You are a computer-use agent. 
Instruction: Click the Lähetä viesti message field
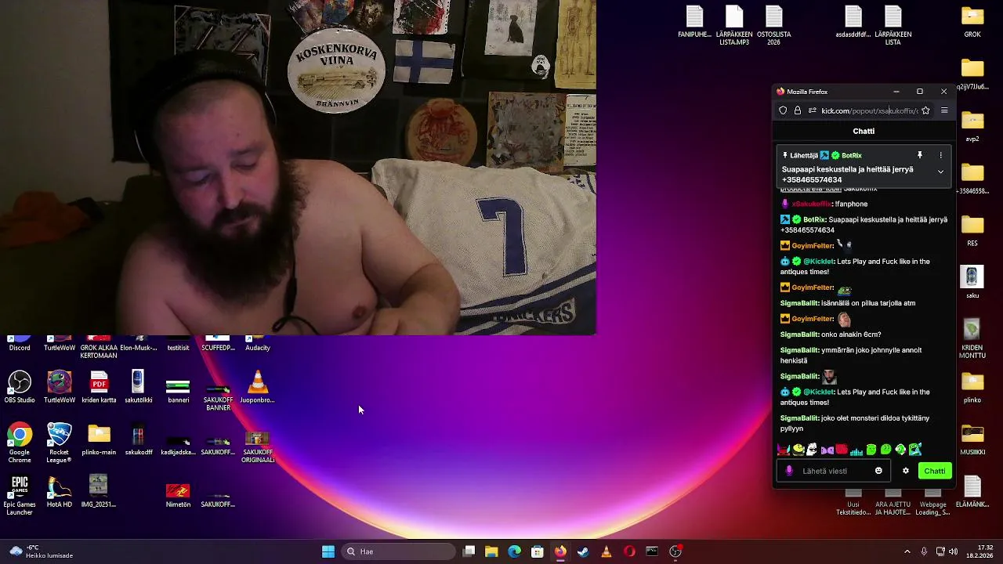pos(835,471)
